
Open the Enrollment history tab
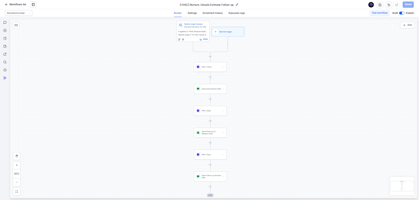click(x=213, y=13)
